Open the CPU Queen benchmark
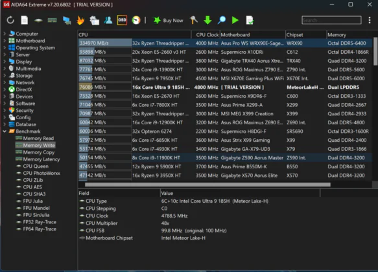 point(32,166)
